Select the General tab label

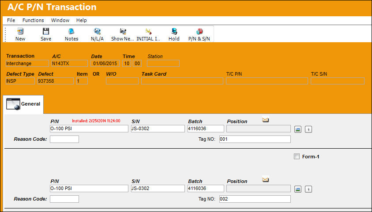[30, 104]
